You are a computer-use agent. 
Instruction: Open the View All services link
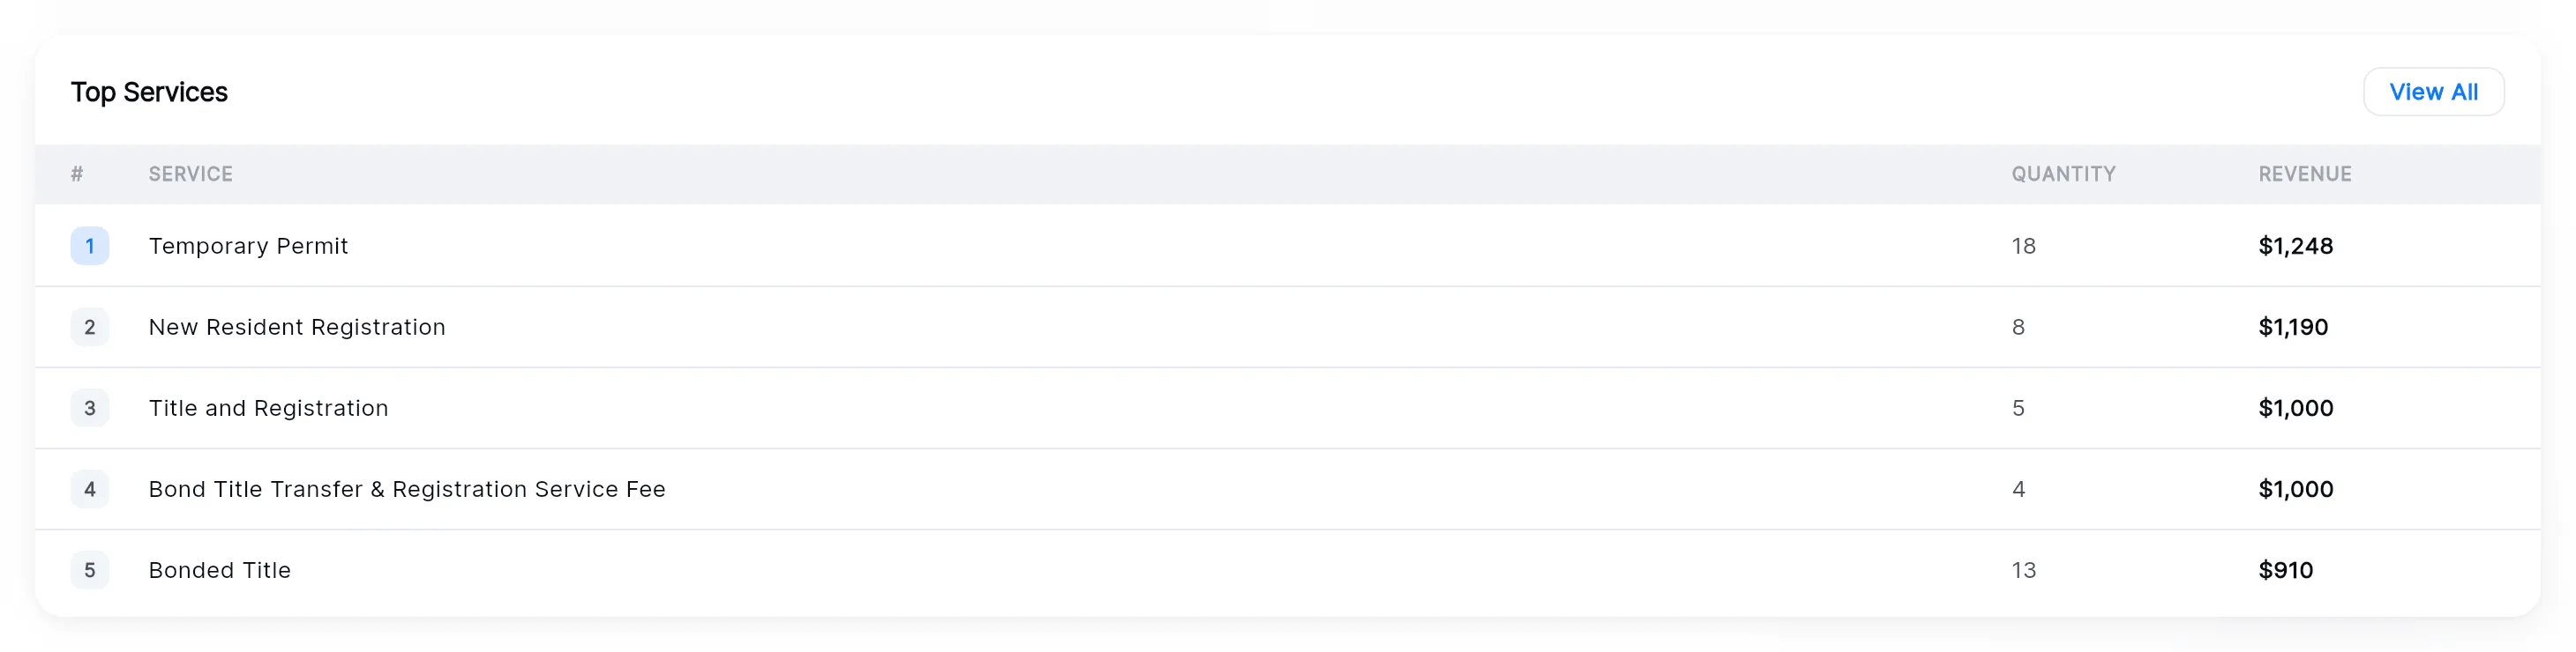click(2433, 92)
